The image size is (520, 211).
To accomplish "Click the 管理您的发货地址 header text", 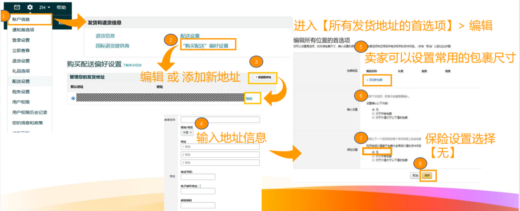I will [88, 77].
